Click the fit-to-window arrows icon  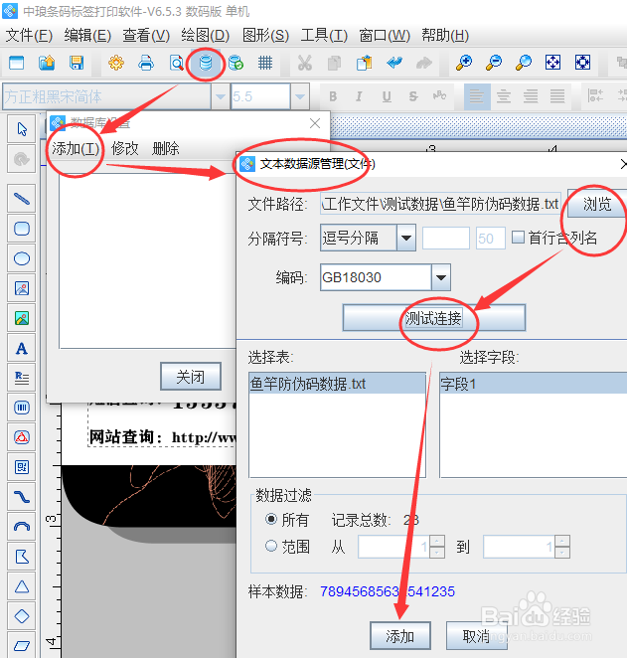click(552, 63)
